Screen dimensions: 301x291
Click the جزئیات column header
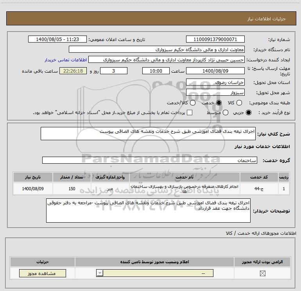tap(43, 262)
